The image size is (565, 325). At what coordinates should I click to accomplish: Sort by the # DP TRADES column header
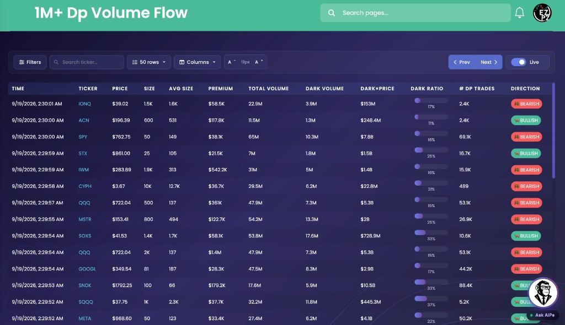click(x=477, y=89)
